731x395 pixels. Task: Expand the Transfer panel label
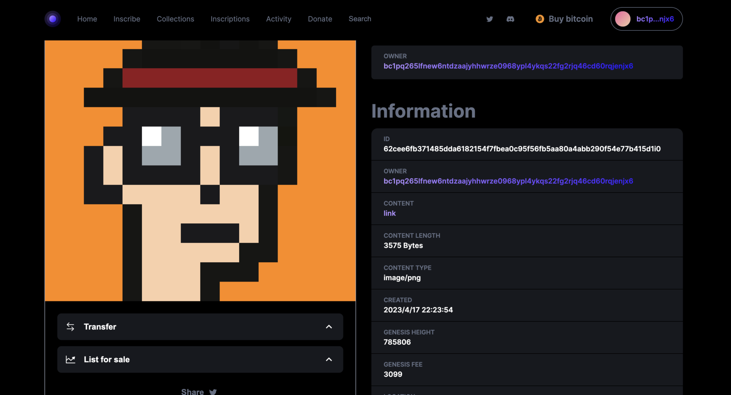(100, 327)
